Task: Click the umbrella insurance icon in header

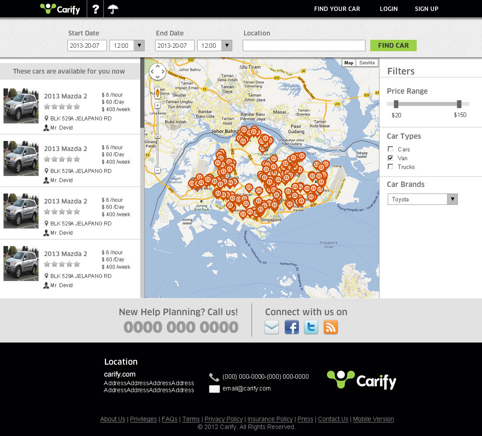Action: (113, 9)
